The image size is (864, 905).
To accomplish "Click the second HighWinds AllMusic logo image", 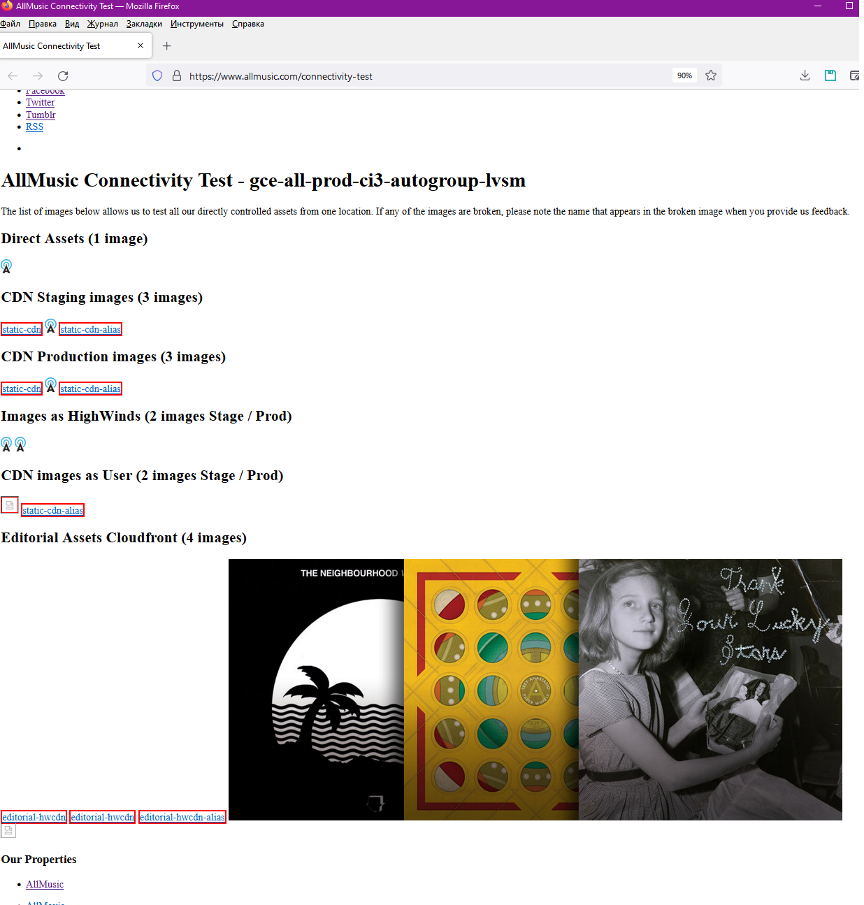I will pyautogui.click(x=20, y=444).
